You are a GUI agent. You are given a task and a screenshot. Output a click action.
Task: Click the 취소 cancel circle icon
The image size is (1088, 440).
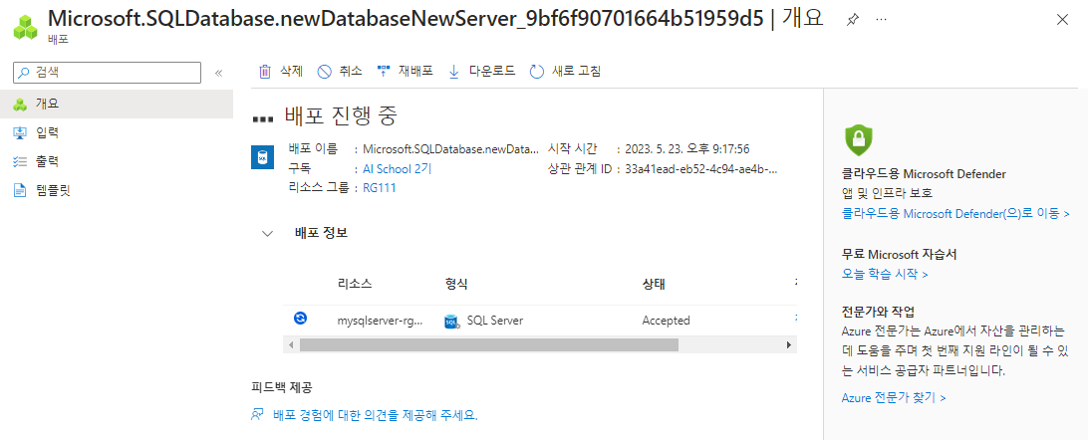click(324, 72)
